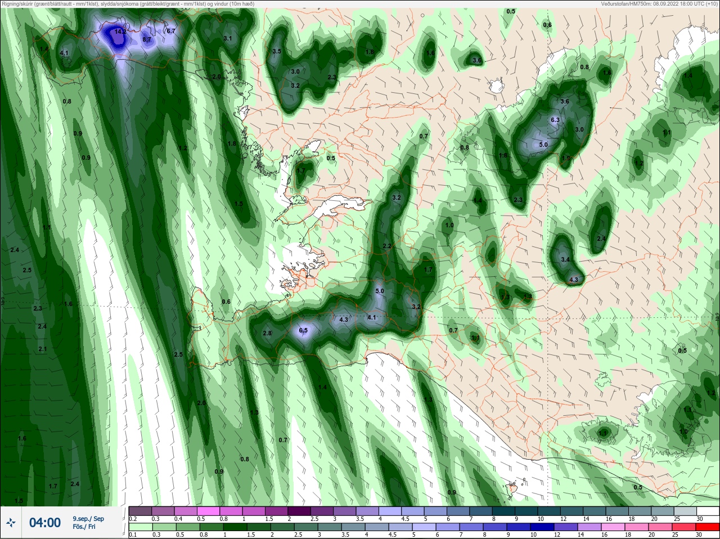Click the 8.7 precipitation value label

pyautogui.click(x=147, y=40)
